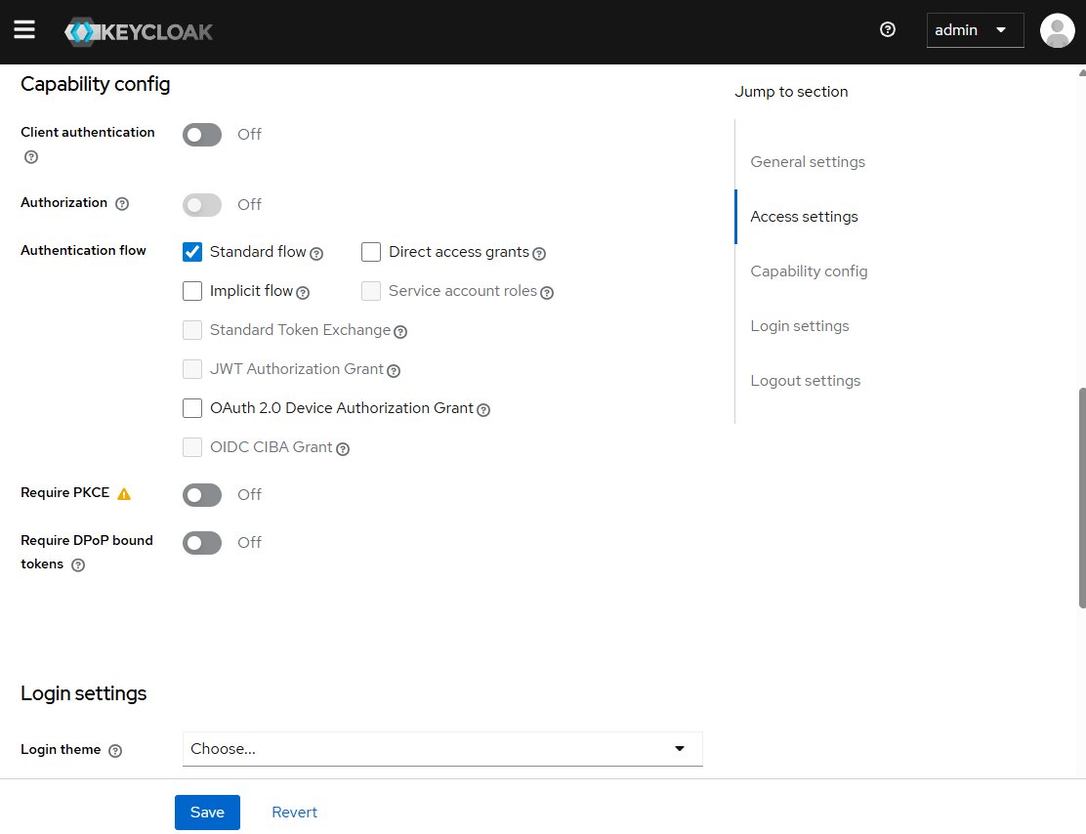The image size is (1086, 834).
Task: Open the help icon in header
Action: coord(887,29)
